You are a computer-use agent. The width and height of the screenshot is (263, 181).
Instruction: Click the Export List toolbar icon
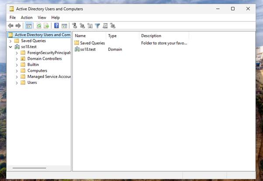click(x=46, y=26)
